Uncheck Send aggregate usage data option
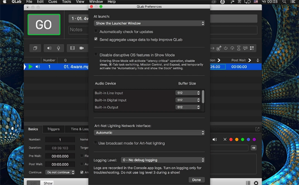299x185 pixels. (96, 39)
